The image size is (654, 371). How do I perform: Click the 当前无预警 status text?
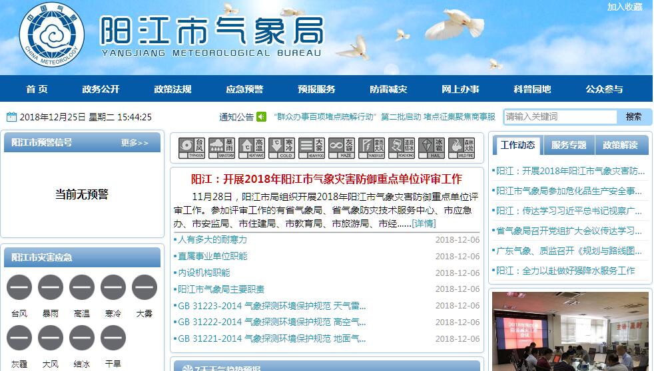pyautogui.click(x=82, y=194)
